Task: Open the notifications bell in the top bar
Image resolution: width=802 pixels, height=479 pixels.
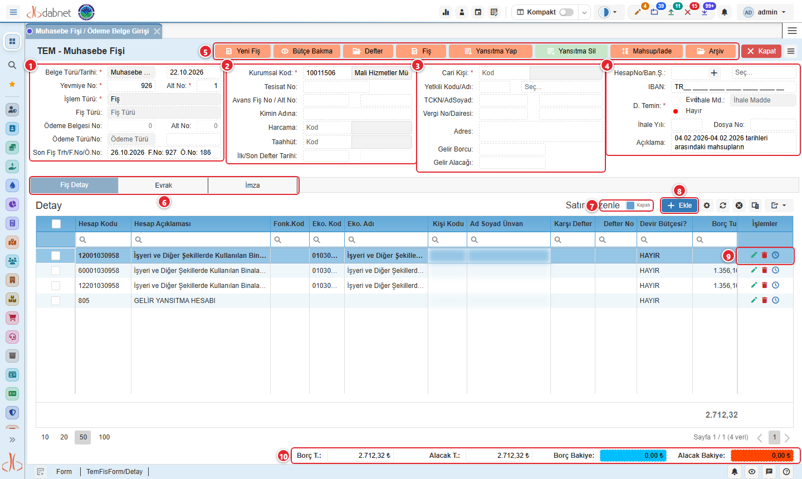Action: pyautogui.click(x=724, y=12)
